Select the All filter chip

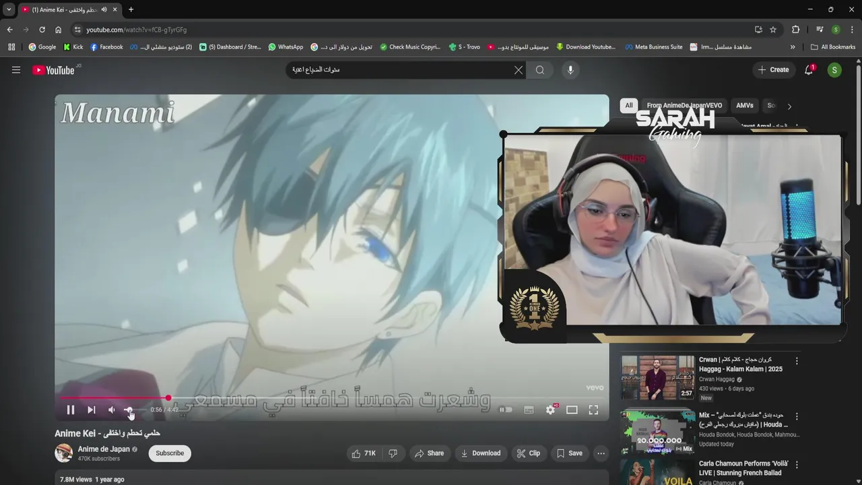pyautogui.click(x=628, y=105)
